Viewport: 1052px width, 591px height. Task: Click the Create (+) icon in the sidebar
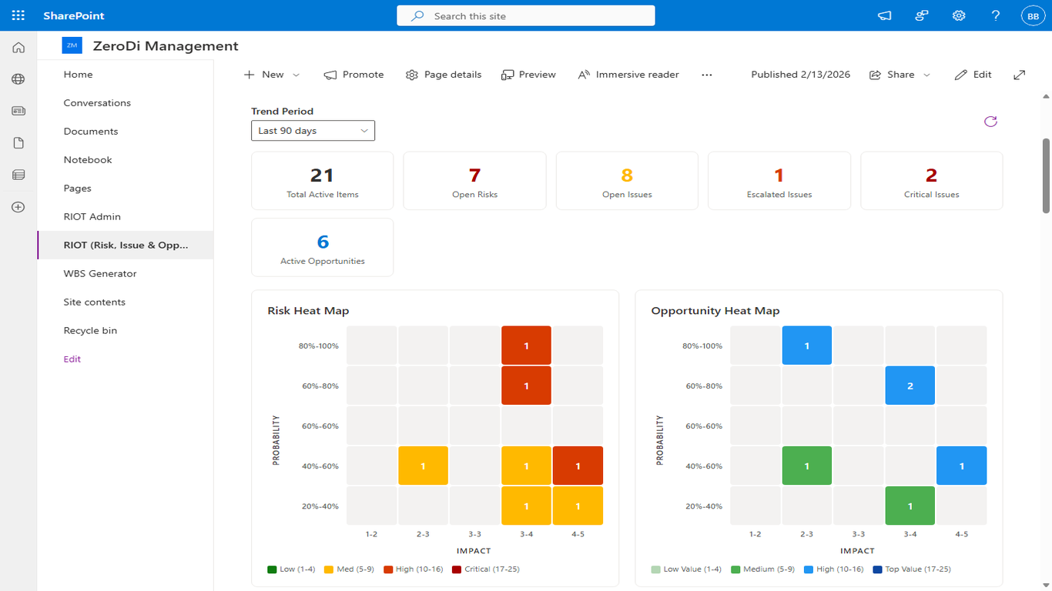(x=18, y=206)
